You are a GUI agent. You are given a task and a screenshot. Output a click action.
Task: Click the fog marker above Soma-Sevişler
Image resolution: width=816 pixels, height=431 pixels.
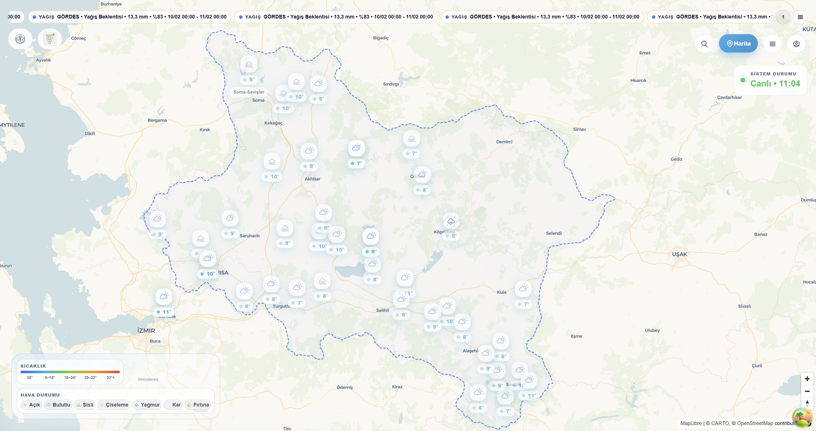click(x=249, y=64)
